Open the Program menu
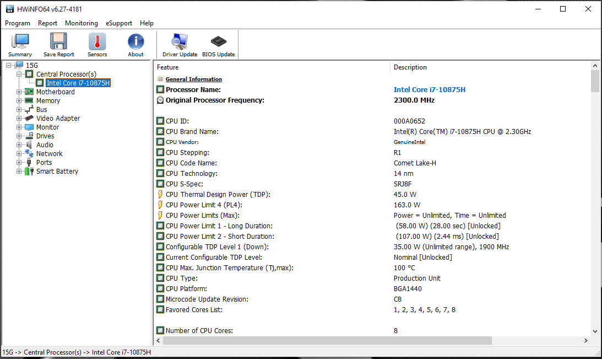 pos(18,23)
